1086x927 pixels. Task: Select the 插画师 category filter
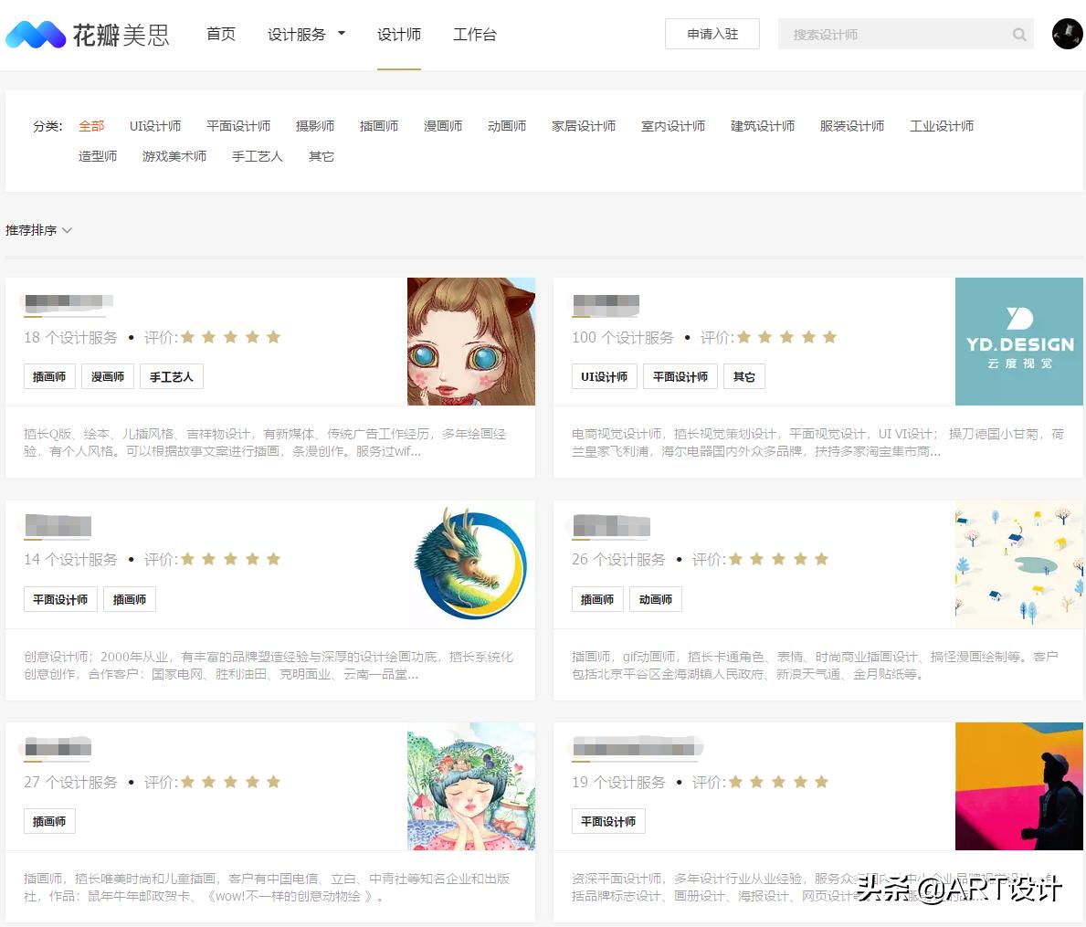[378, 126]
